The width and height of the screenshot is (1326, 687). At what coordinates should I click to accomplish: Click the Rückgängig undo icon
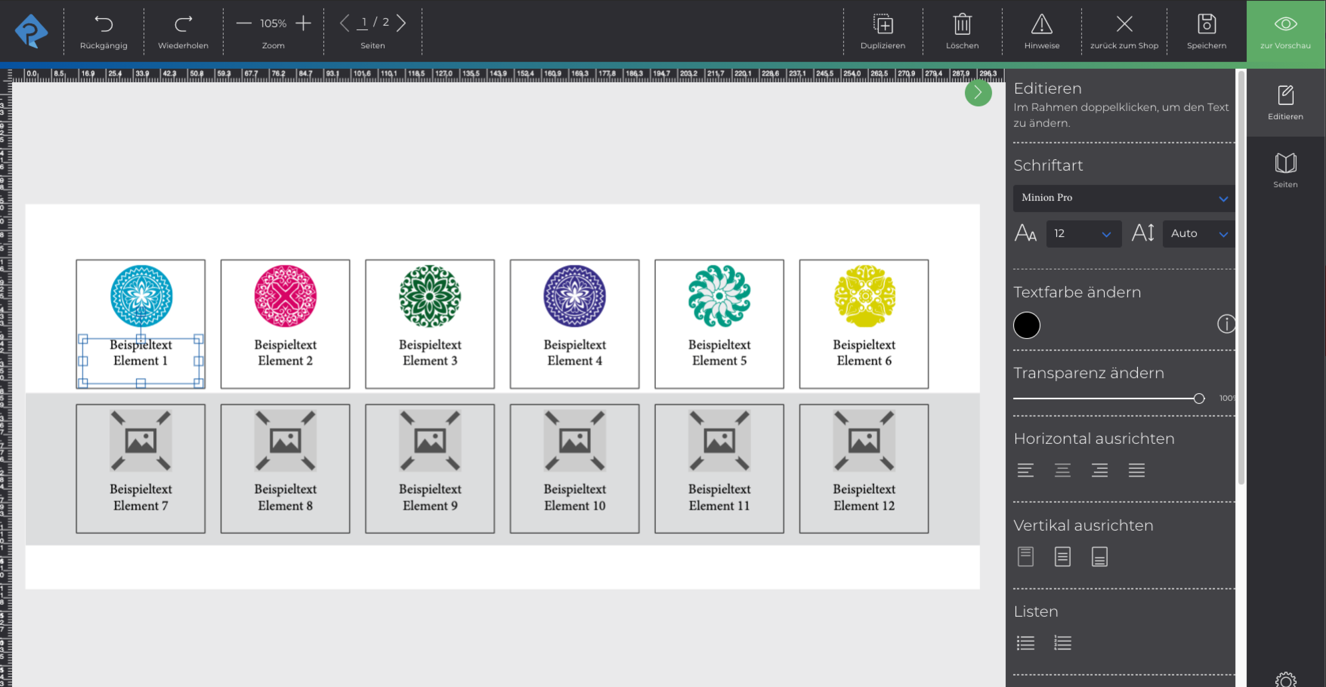click(x=103, y=24)
